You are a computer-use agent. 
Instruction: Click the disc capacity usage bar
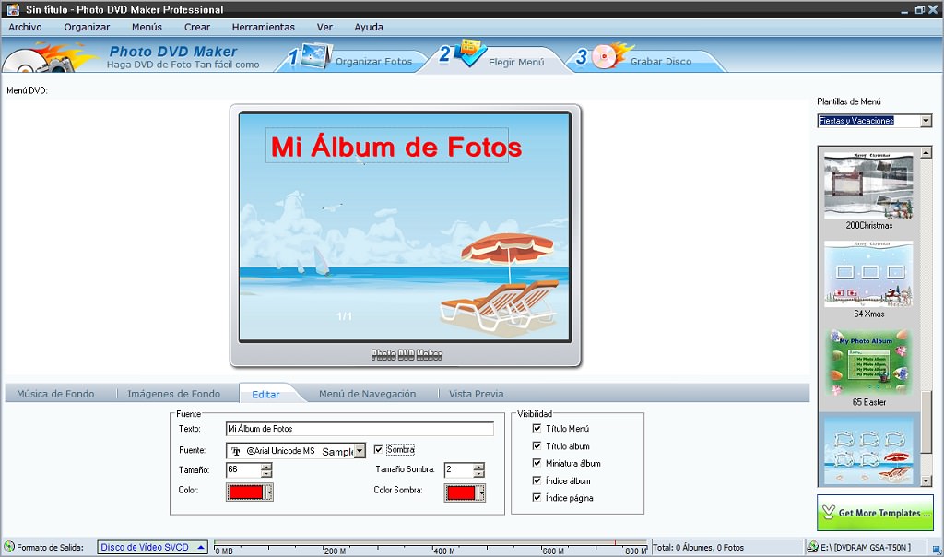click(431, 547)
